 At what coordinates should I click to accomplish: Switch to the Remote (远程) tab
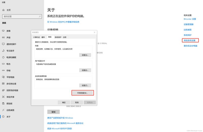click(65, 37)
